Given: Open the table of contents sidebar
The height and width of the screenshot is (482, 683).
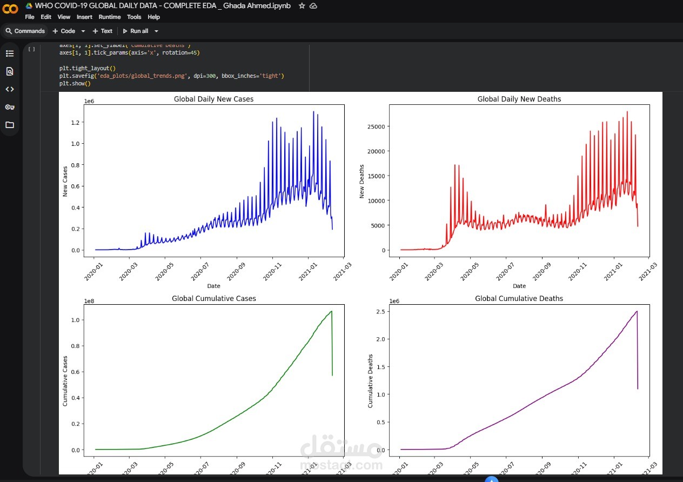Looking at the screenshot, I should point(9,53).
